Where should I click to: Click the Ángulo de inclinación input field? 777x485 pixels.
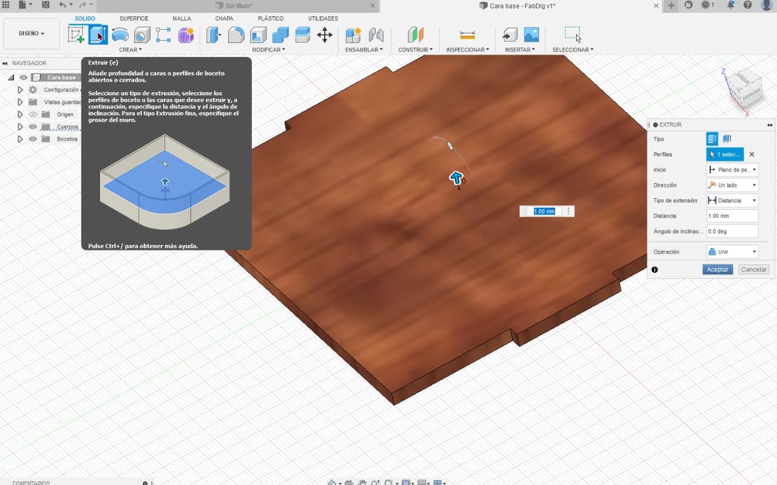[732, 231]
